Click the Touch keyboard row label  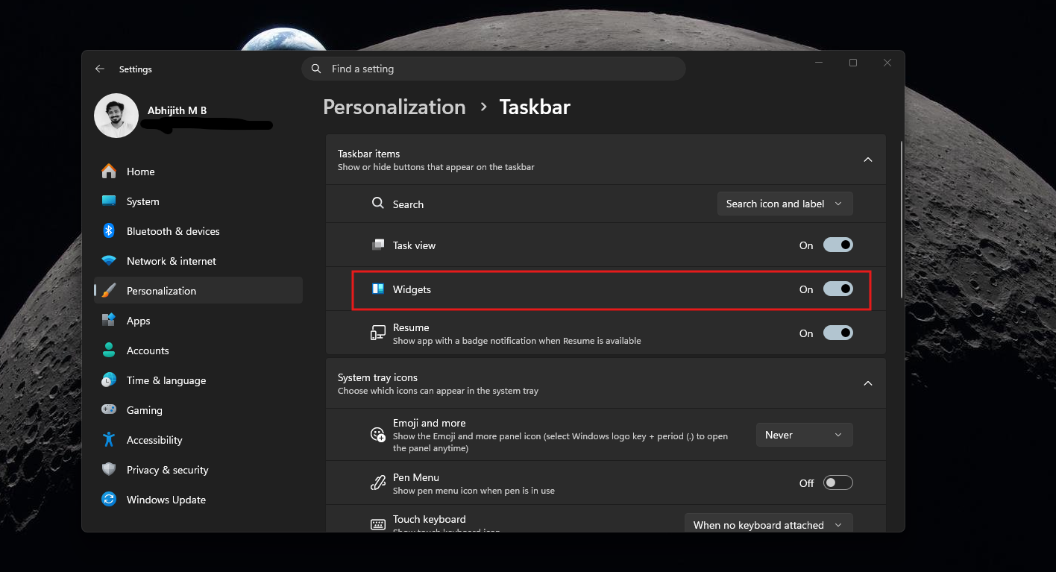(x=430, y=519)
